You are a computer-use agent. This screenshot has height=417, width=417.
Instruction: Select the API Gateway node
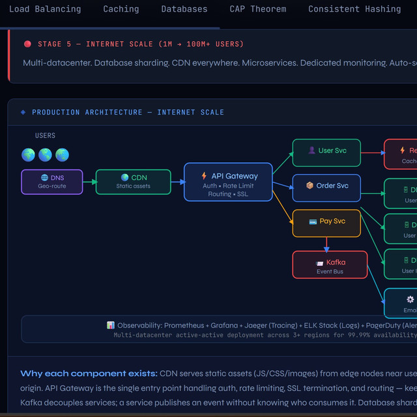tap(228, 182)
